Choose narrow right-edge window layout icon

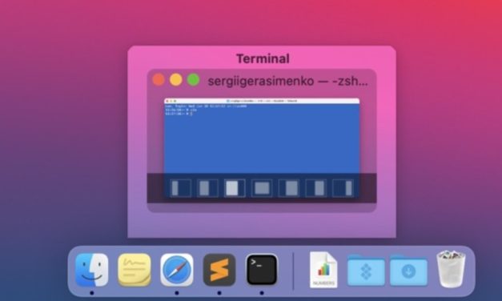click(x=343, y=188)
